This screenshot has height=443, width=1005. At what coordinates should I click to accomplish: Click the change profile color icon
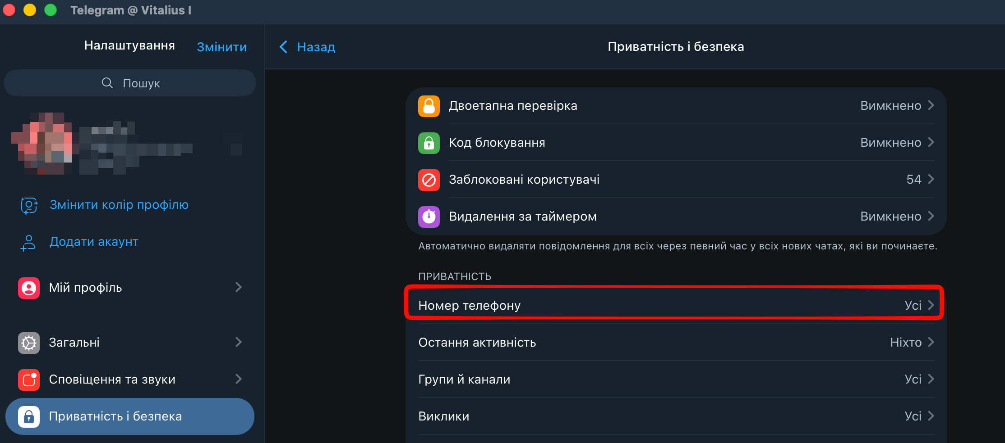coord(29,205)
